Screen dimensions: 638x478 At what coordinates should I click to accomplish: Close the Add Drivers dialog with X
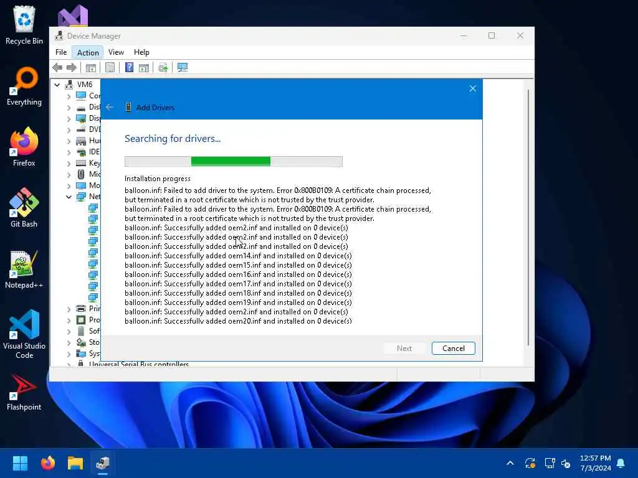click(472, 88)
